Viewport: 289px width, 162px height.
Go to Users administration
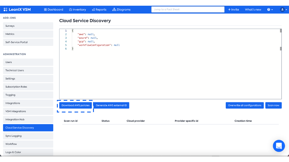28,62
